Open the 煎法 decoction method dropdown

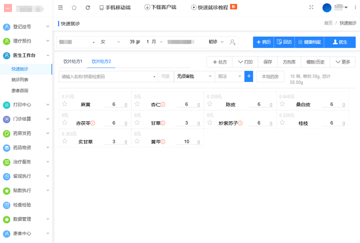tap(229, 76)
